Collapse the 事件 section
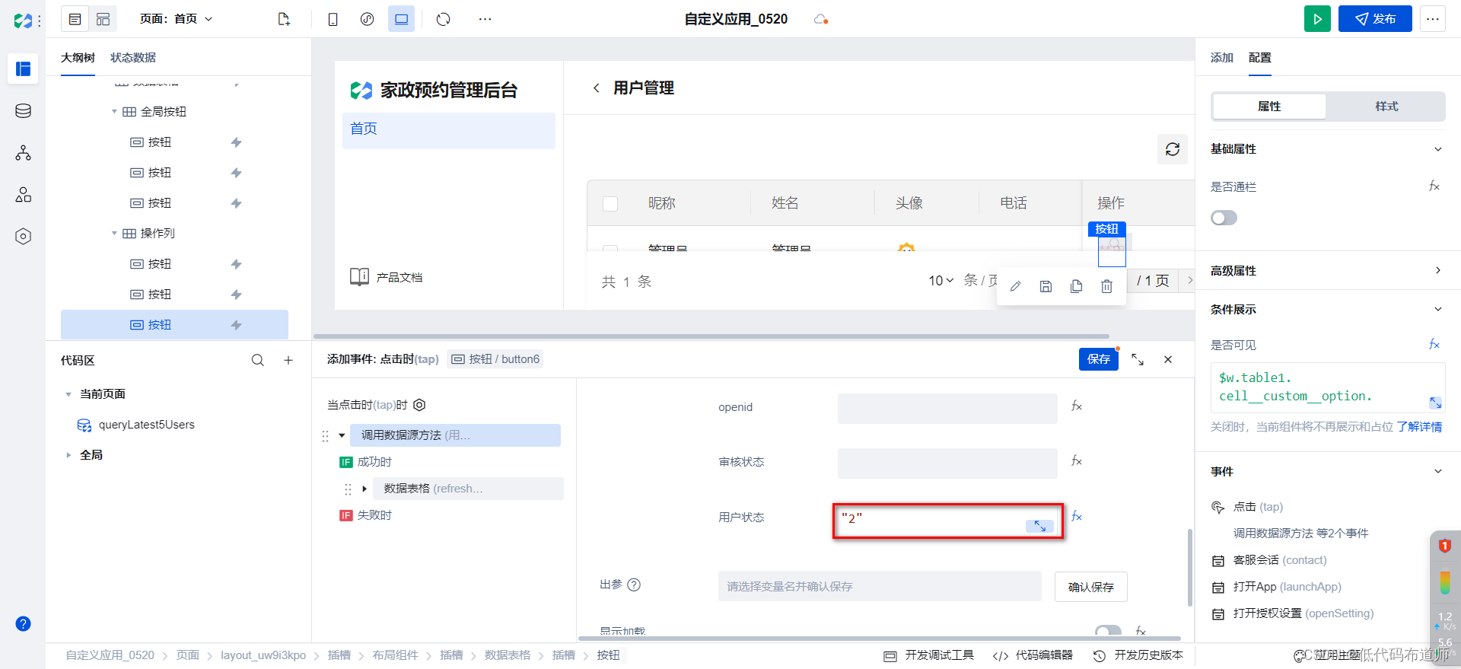Screen dimensions: 1461x669 click(x=1438, y=472)
